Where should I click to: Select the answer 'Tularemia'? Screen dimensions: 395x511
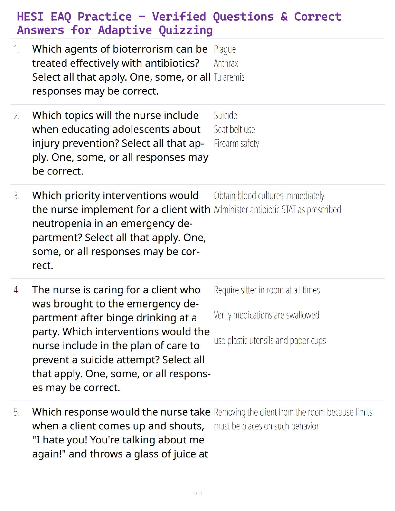[229, 77]
